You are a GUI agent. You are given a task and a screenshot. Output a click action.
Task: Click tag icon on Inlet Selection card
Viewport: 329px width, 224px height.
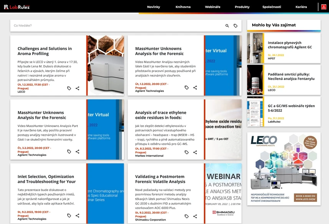coord(69,216)
